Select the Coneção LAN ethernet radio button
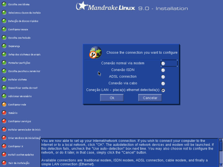The image size is (223, 167). pos(163,90)
